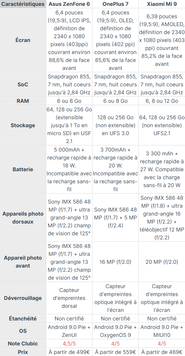Click the Appareils photo dorsaux label
Image resolution: width=185 pixels, height=356 pixels.
click(23, 218)
